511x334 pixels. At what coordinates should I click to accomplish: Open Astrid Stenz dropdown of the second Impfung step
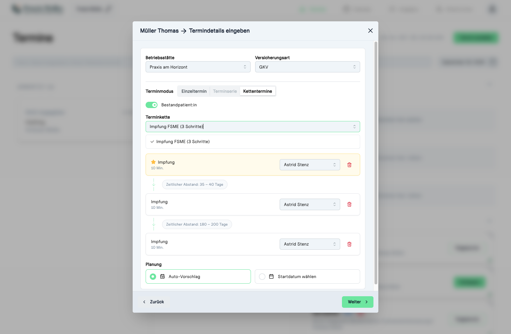310,205
